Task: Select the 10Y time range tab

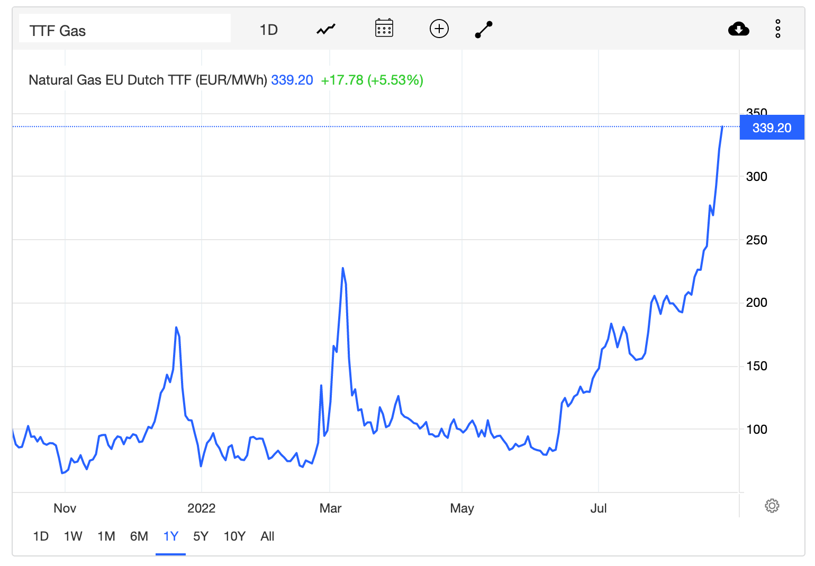Action: pos(234,536)
